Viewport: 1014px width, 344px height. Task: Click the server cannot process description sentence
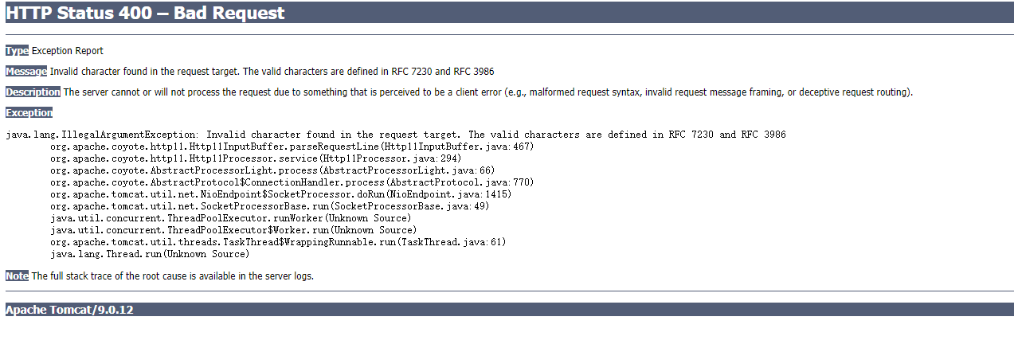[488, 92]
